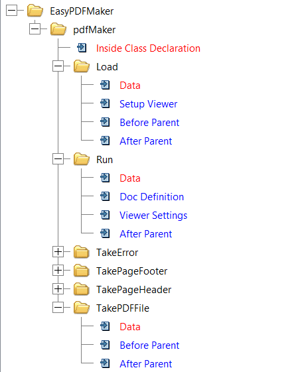
Task: Expand the TakeError folder
Action: coord(58,252)
